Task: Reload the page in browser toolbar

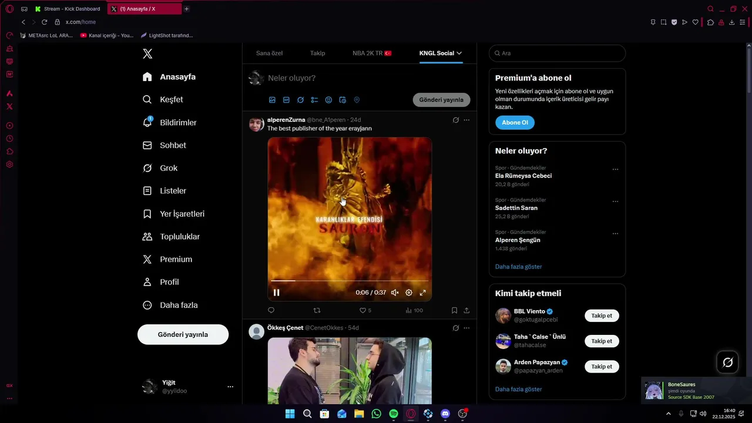Action: point(44,22)
